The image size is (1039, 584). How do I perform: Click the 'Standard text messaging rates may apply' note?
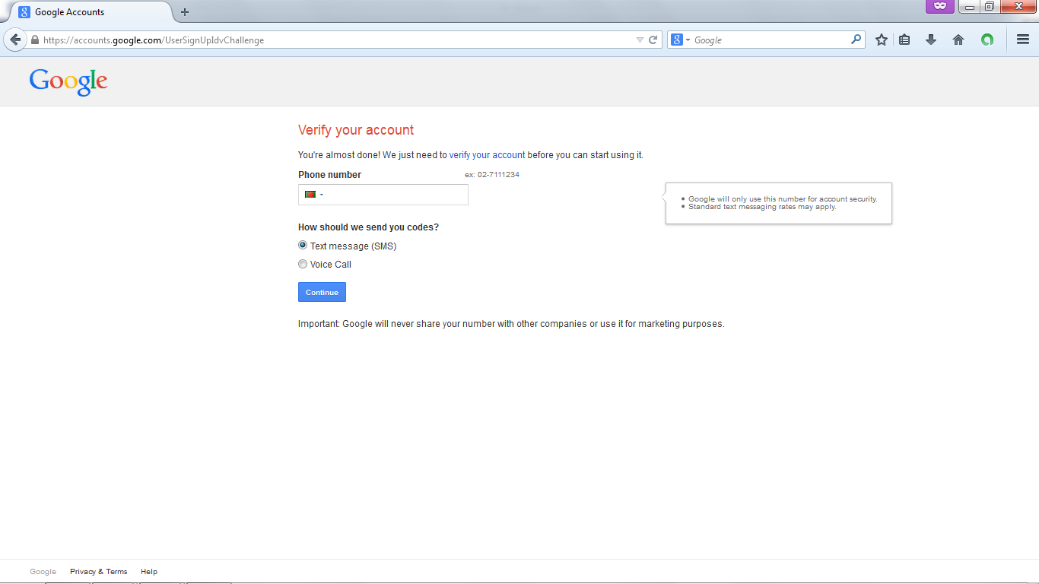tap(762, 207)
